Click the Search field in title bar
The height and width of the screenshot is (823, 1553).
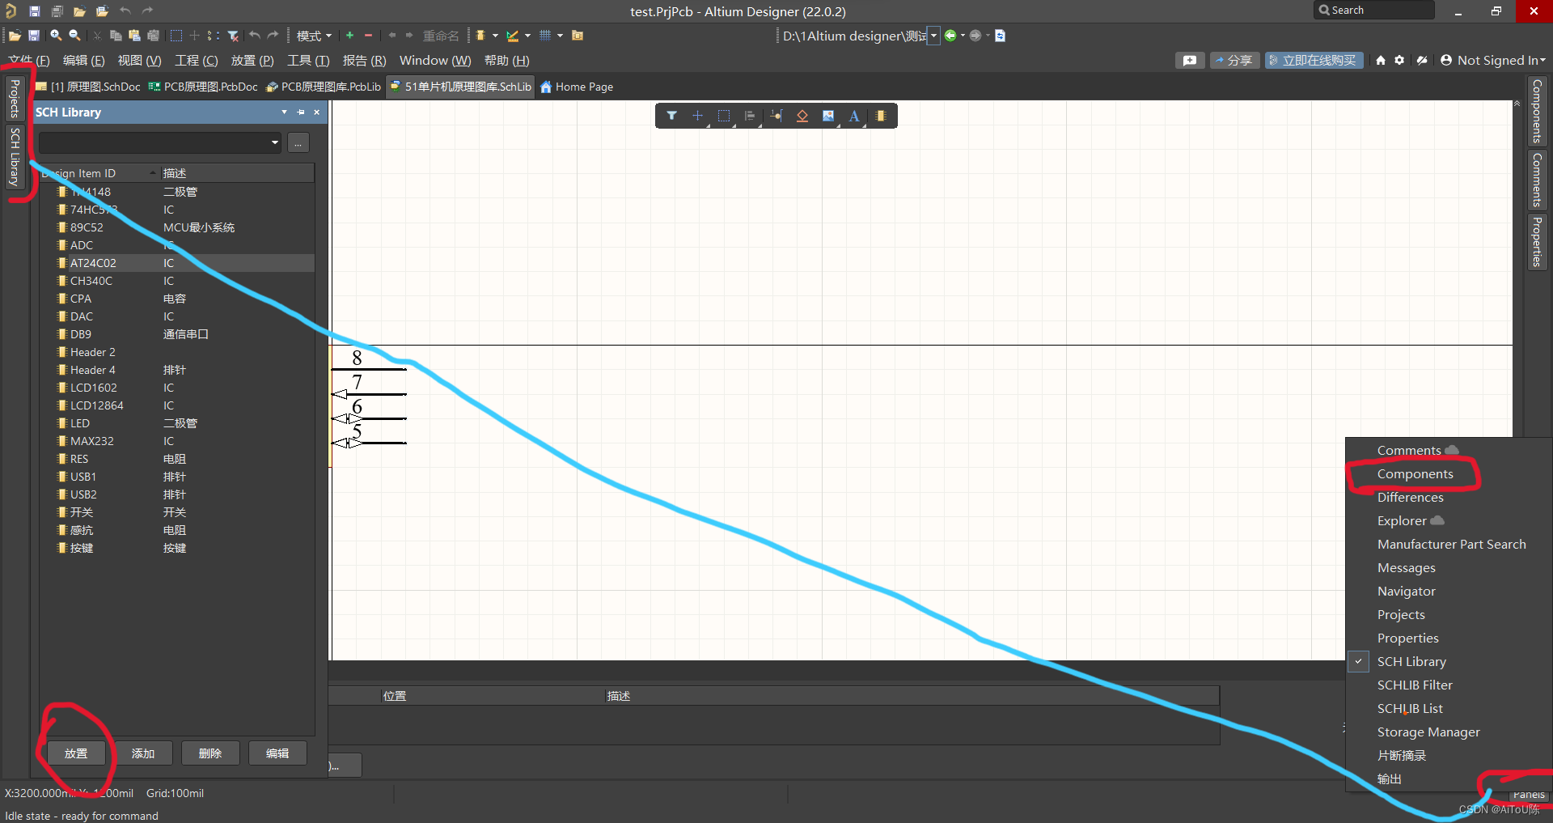1375,11
